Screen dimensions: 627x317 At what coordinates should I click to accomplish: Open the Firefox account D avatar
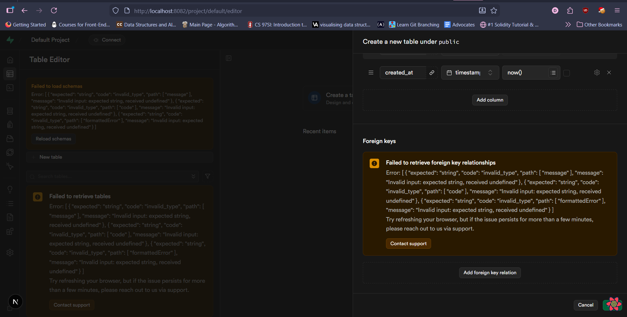tap(555, 10)
